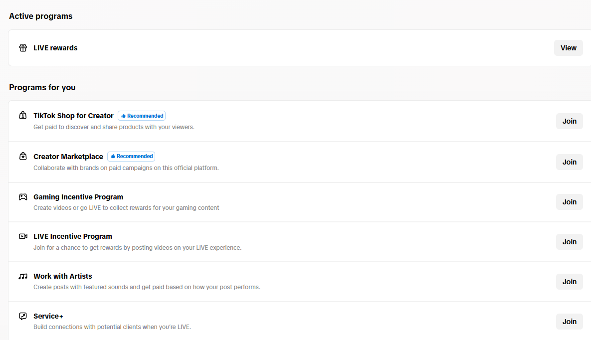Select the Work with Artists title

[x=62, y=276]
